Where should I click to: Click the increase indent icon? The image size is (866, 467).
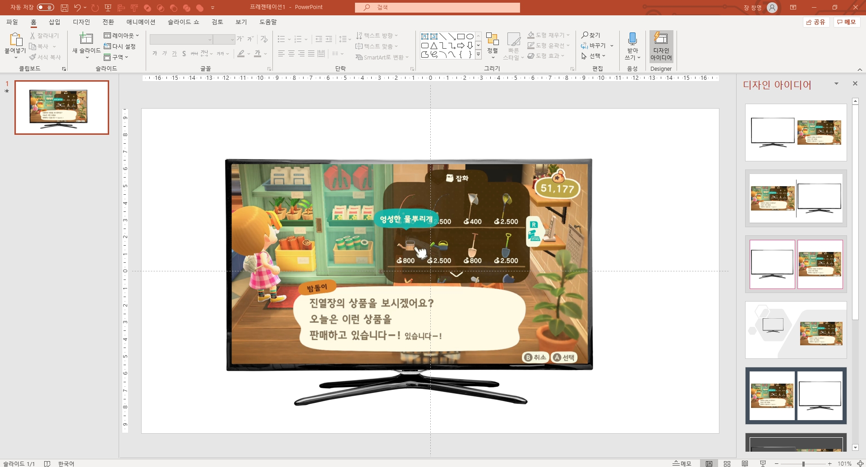[329, 39]
